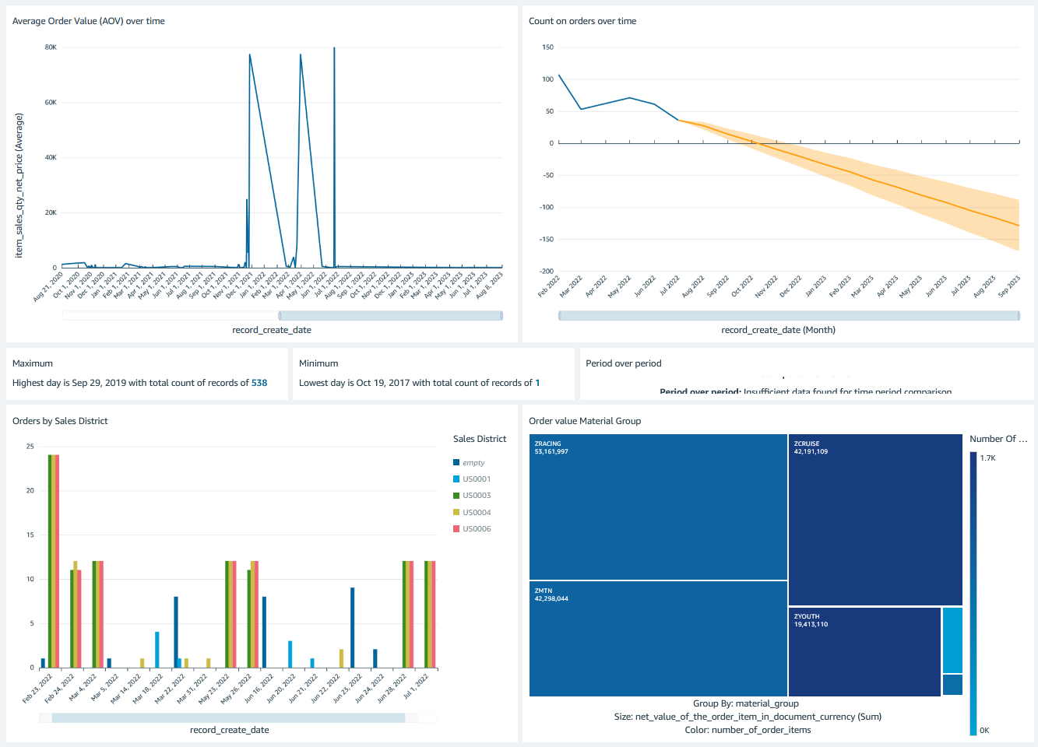Click the 'record_create_date (Month)' axis label
The width and height of the screenshot is (1038, 747).
[779, 330]
